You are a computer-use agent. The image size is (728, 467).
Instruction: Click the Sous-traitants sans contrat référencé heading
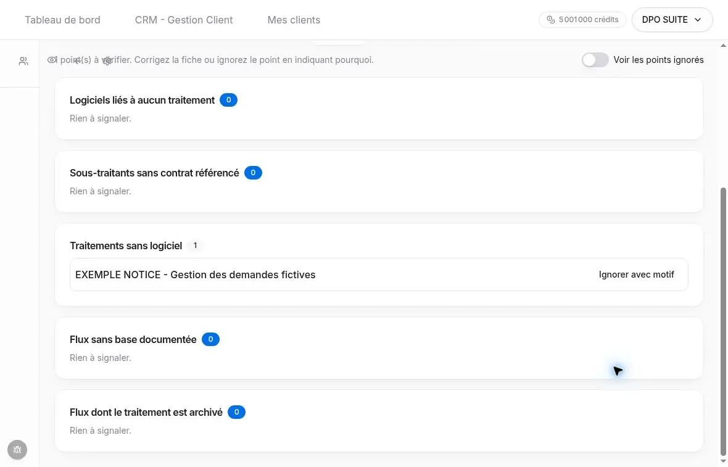pos(154,173)
